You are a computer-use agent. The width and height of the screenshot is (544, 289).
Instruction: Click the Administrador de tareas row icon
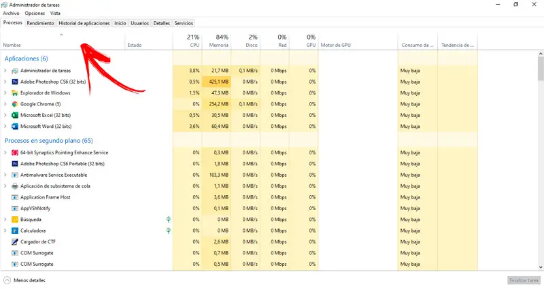(x=15, y=71)
